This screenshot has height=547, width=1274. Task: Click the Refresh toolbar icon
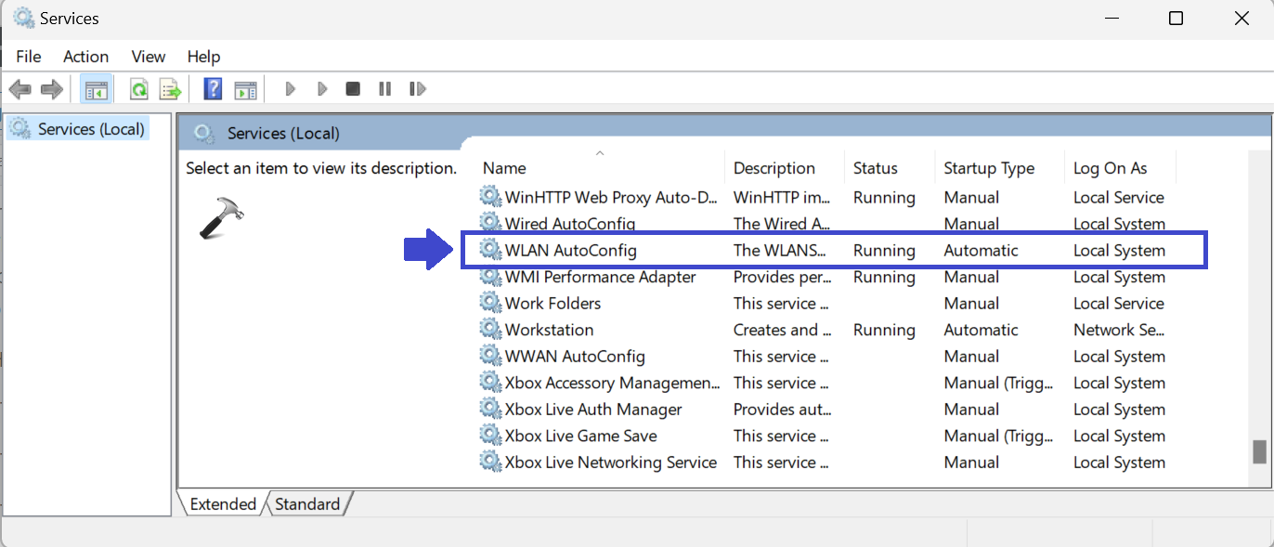(x=138, y=89)
